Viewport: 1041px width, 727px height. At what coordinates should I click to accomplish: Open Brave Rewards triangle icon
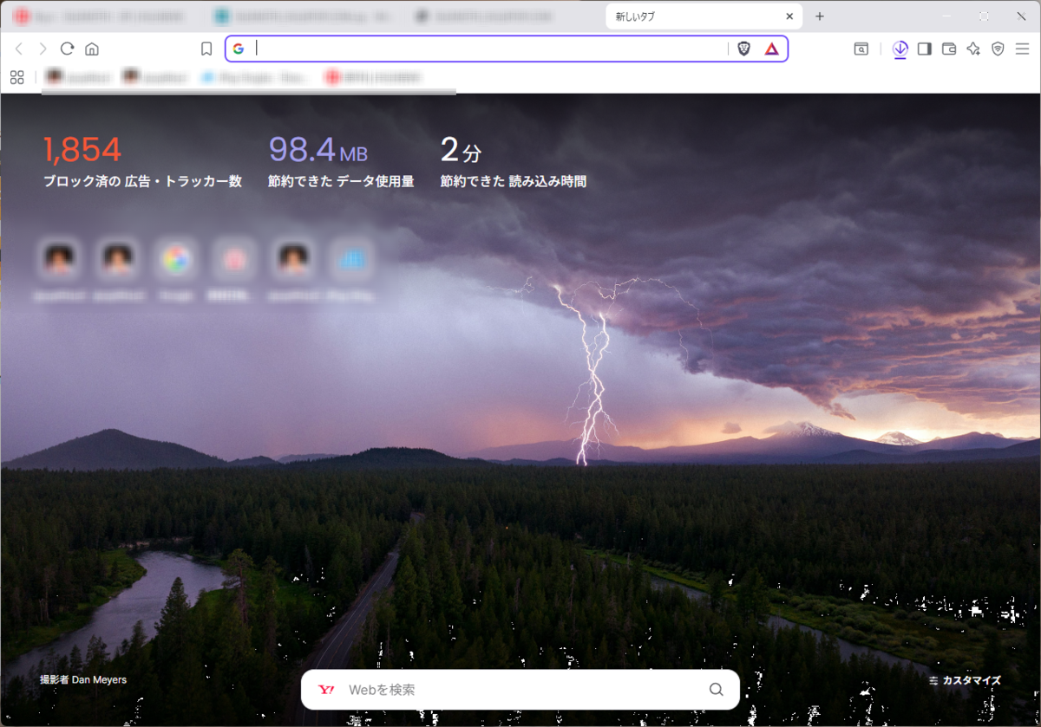771,49
